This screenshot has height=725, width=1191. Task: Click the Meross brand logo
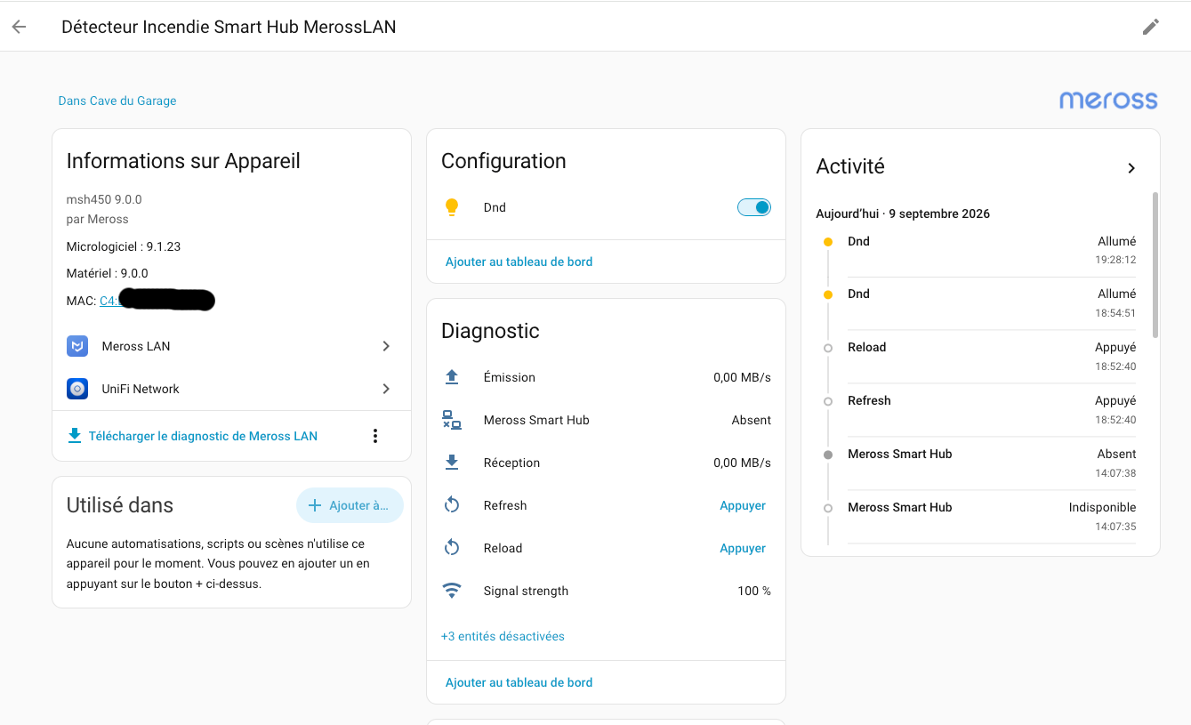click(1108, 100)
